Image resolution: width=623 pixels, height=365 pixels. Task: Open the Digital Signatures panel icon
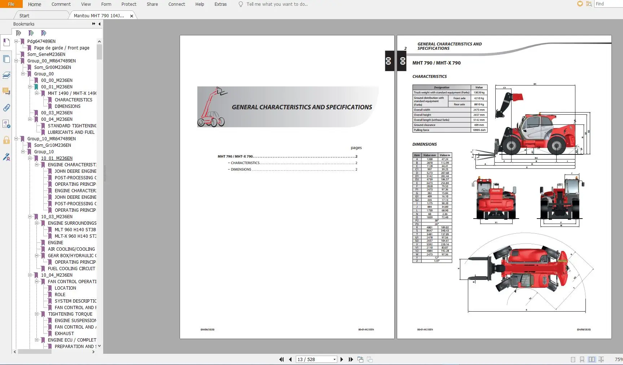pos(6,124)
